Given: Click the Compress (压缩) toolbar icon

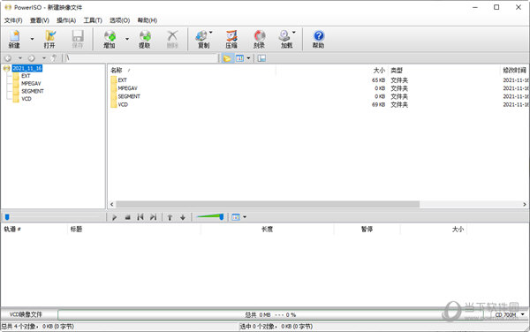Looking at the screenshot, I should click(x=231, y=39).
